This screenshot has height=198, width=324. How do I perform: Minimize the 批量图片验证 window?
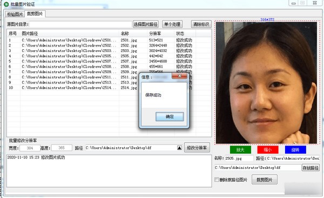[x=293, y=3]
